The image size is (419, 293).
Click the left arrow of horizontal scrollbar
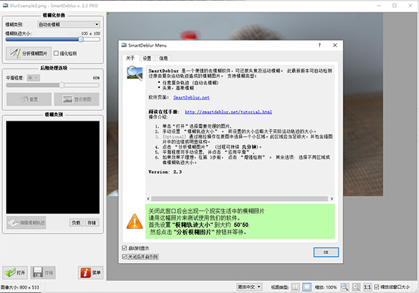[x=148, y=199]
